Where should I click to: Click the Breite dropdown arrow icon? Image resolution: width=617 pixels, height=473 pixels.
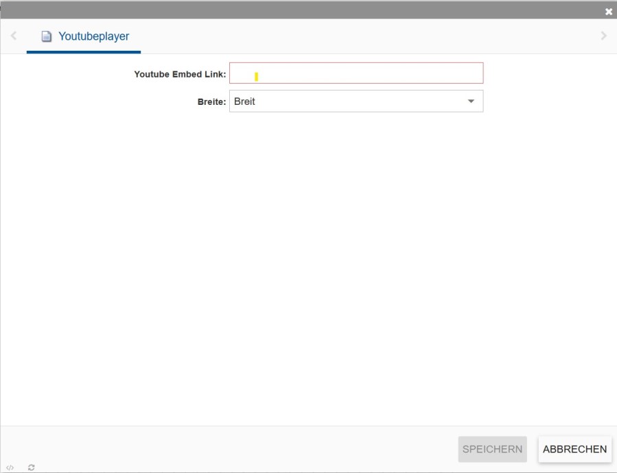coord(472,101)
